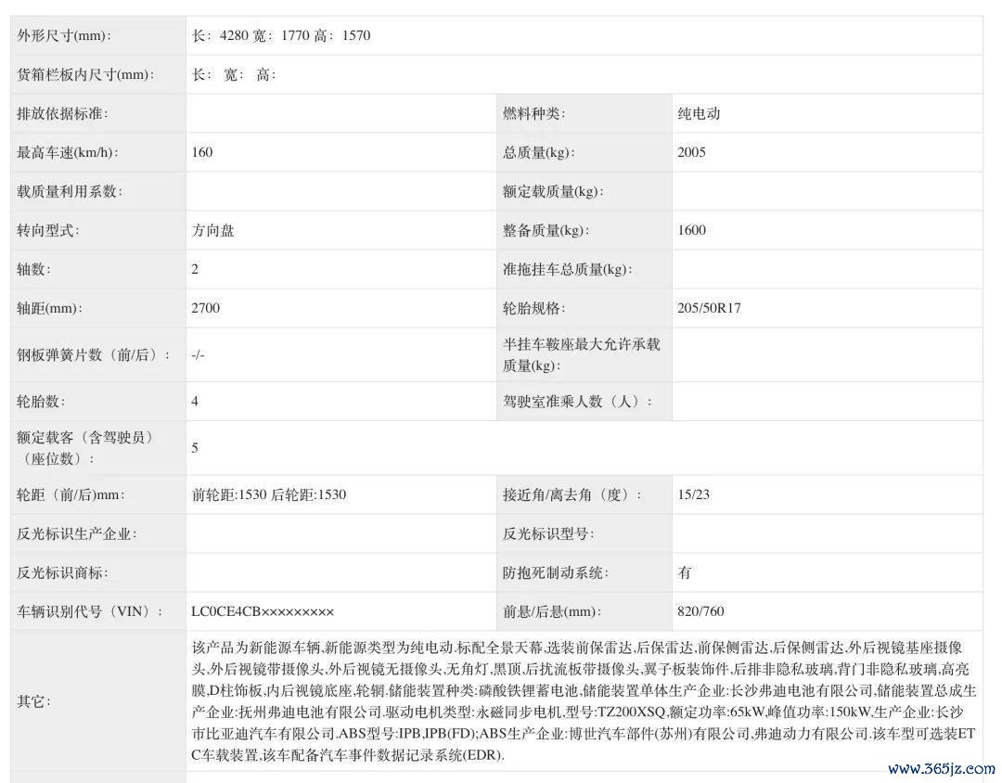This screenshot has width=1002, height=783.
Task: Click the 轴距 value 2700
Action: point(206,308)
